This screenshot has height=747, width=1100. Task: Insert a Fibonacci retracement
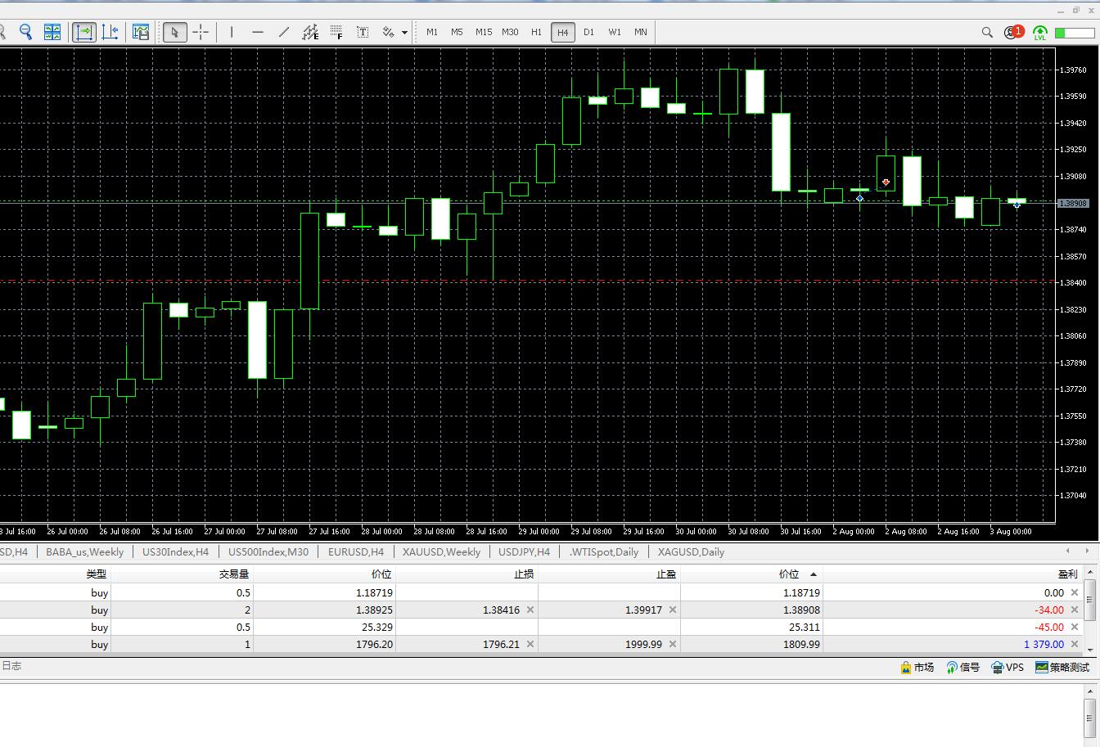[x=336, y=32]
